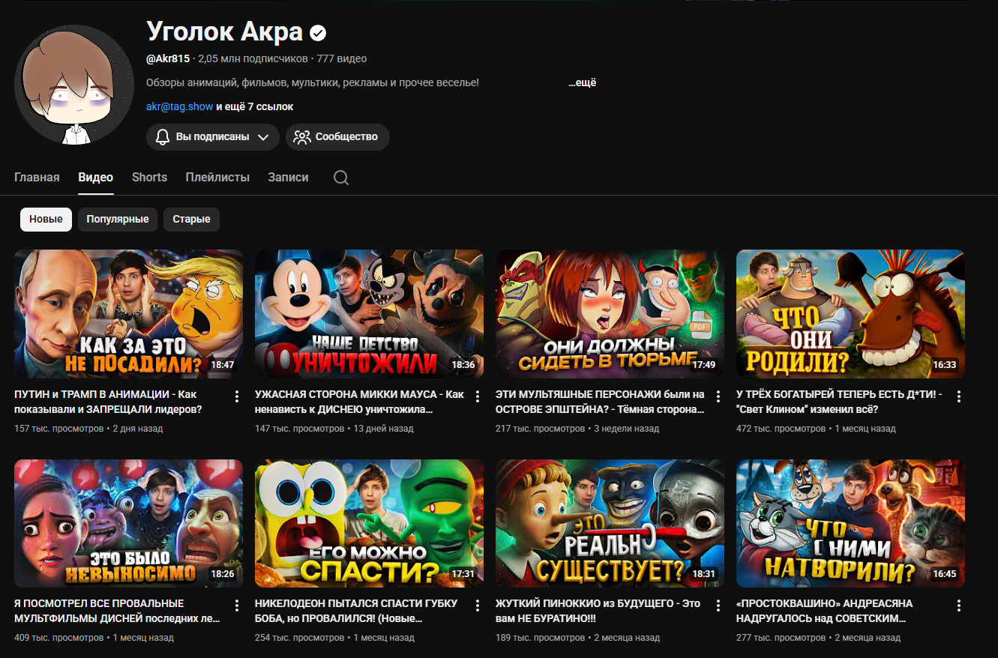Click the 254 тыс. просмотров text
The height and width of the screenshot is (658, 998).
[x=300, y=638]
